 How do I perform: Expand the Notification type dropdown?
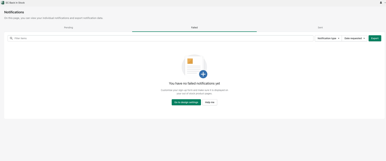(328, 38)
